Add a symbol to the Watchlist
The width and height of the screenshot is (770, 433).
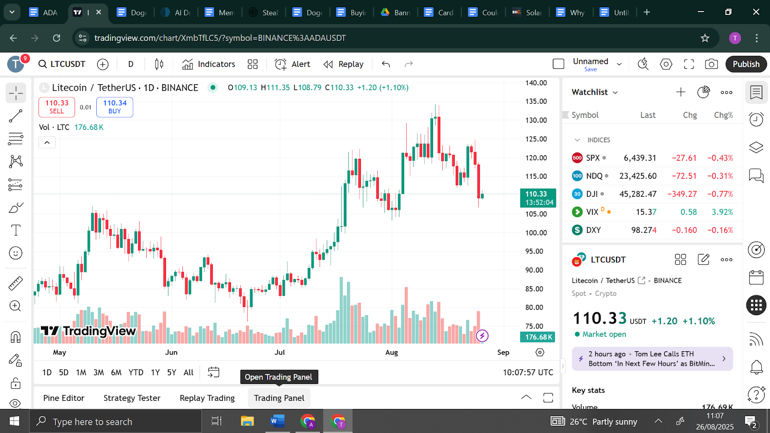(x=680, y=92)
